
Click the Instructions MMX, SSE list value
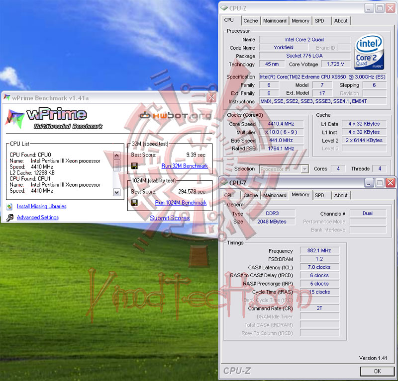[x=322, y=101]
